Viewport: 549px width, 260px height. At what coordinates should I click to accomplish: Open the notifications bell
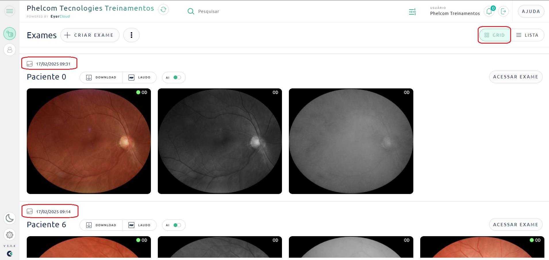pyautogui.click(x=489, y=11)
